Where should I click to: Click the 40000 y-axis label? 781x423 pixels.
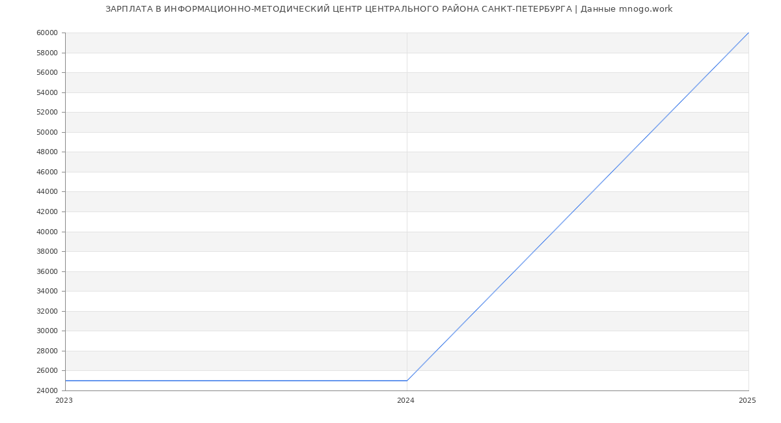[47, 232]
